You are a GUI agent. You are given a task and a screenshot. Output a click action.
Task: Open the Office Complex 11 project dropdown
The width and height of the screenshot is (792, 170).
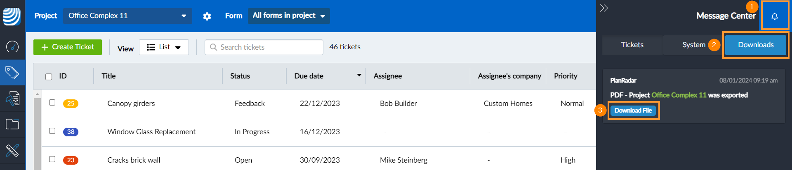point(127,16)
